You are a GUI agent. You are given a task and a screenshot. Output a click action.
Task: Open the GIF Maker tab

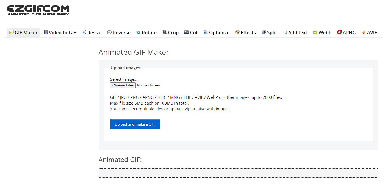(x=23, y=33)
